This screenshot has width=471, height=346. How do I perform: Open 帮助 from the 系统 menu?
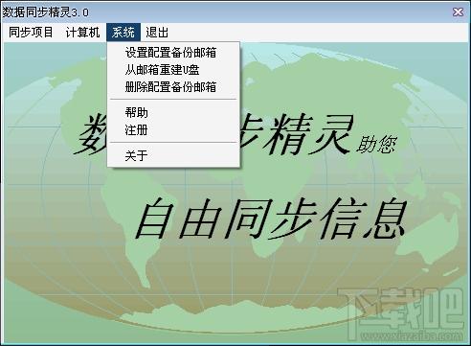(x=173, y=112)
